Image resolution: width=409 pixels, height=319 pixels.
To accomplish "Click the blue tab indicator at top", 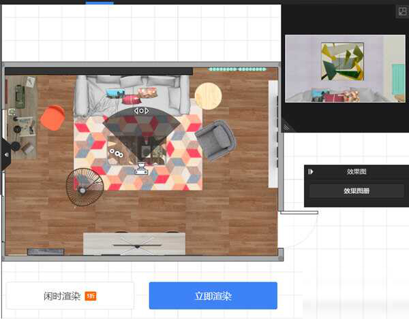I will pyautogui.click(x=100, y=3).
